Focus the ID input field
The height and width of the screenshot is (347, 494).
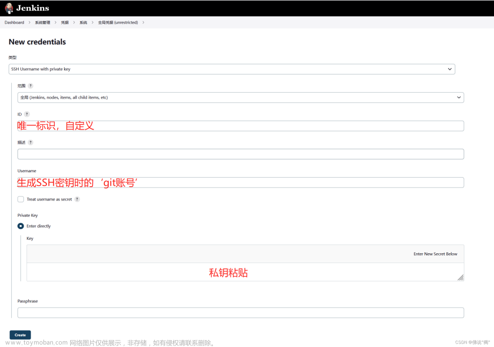(241, 126)
